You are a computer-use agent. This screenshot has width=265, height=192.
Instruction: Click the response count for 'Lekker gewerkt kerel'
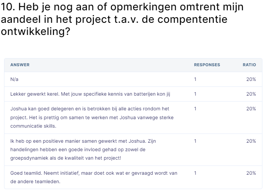195,94
